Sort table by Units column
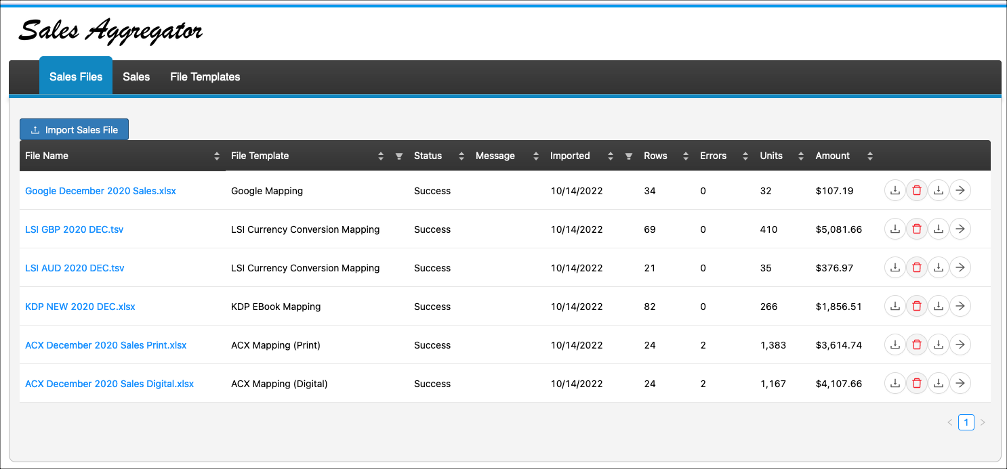1007x469 pixels. tap(801, 156)
